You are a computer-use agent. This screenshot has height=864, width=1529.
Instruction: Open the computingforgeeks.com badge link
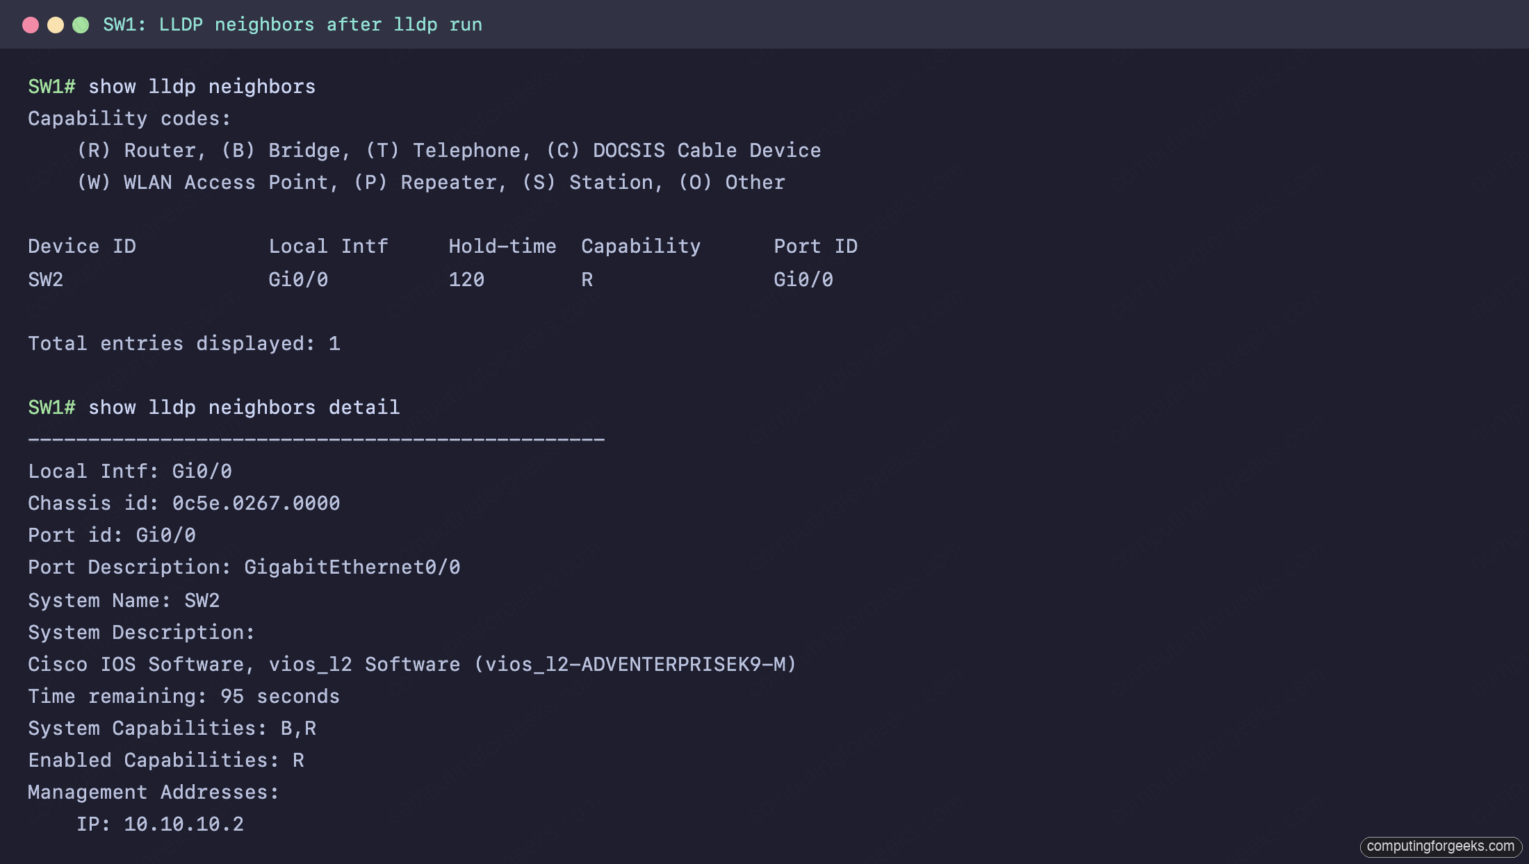pyautogui.click(x=1441, y=847)
